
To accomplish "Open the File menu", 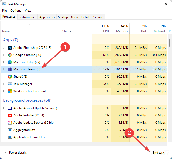I will click(4, 11).
